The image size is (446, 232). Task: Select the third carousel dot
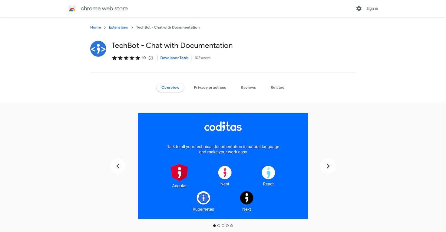[223, 226]
